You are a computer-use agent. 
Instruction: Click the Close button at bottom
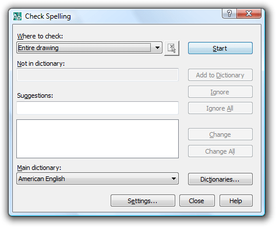click(197, 201)
